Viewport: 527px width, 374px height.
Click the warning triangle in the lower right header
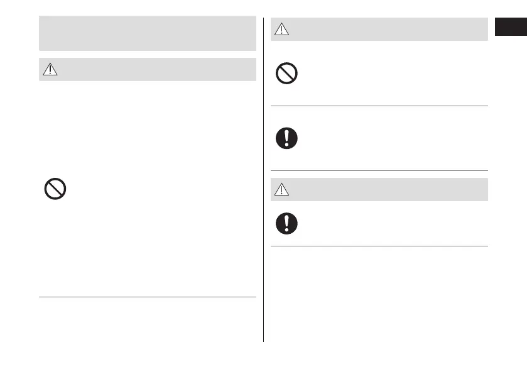[282, 190]
